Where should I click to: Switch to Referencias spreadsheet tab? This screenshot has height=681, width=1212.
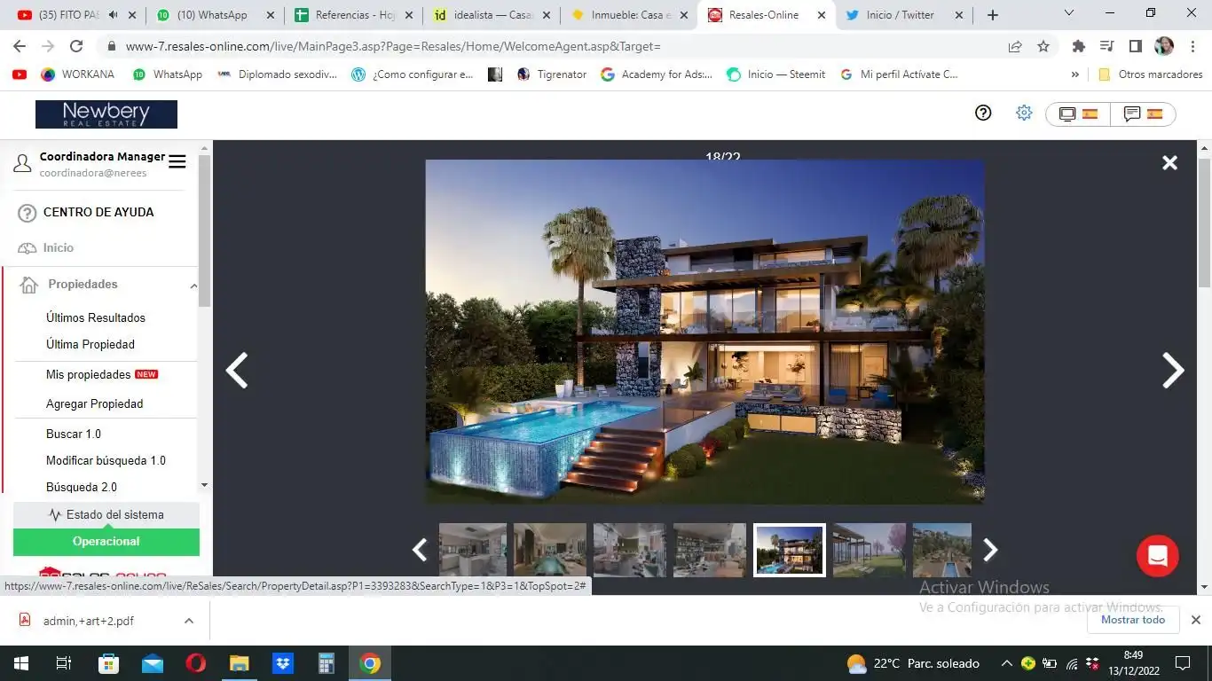354,15
